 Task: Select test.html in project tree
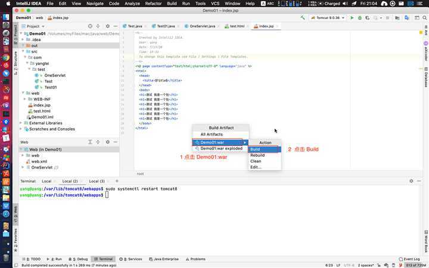[42, 111]
